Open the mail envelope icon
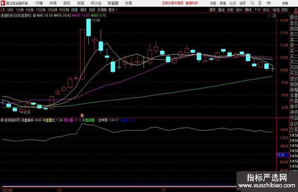298x192 pixels. tap(269, 3)
